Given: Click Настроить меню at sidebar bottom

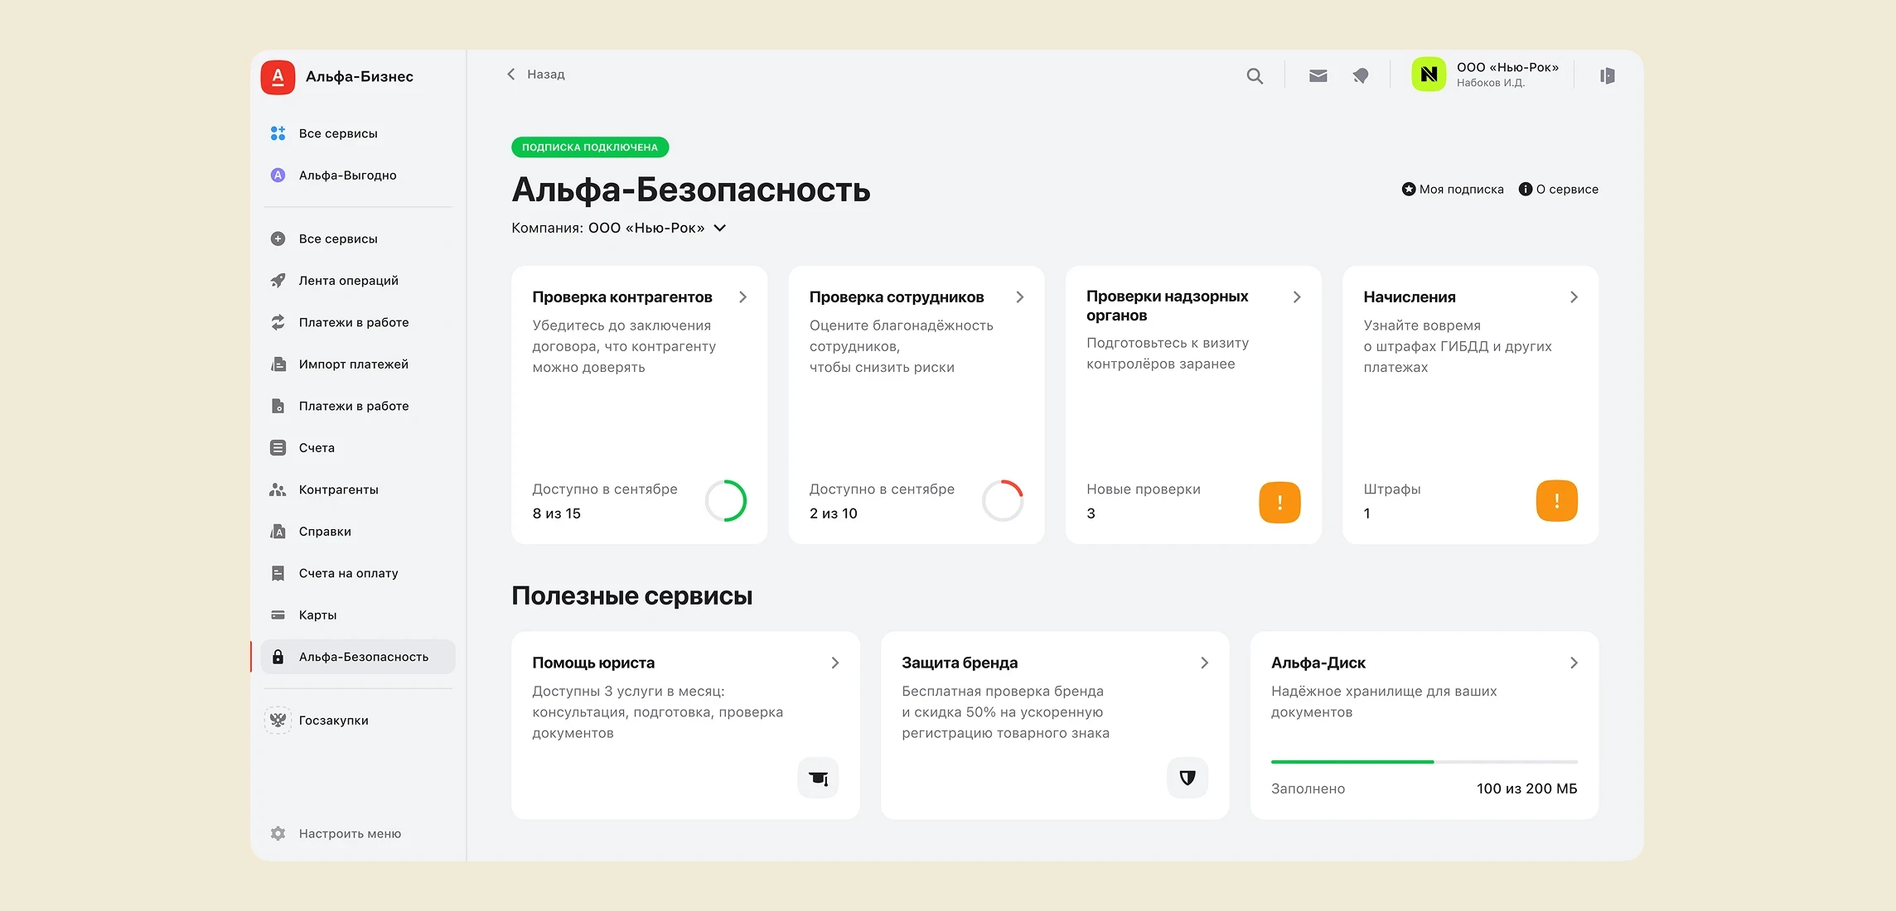Looking at the screenshot, I should click(x=336, y=833).
